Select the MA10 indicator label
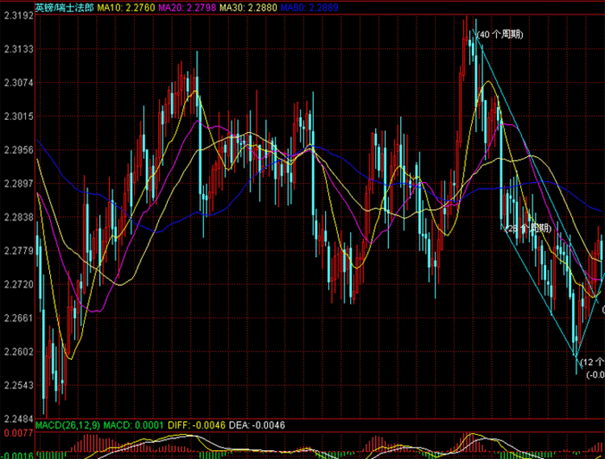 coord(124,7)
